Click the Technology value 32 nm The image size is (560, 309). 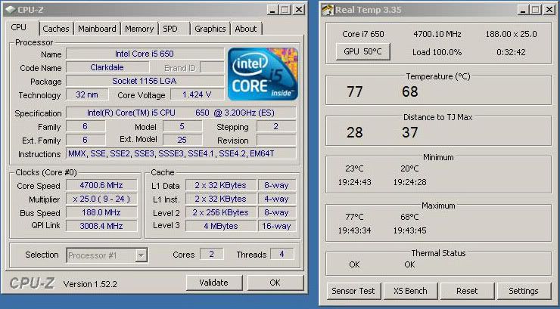[87, 94]
